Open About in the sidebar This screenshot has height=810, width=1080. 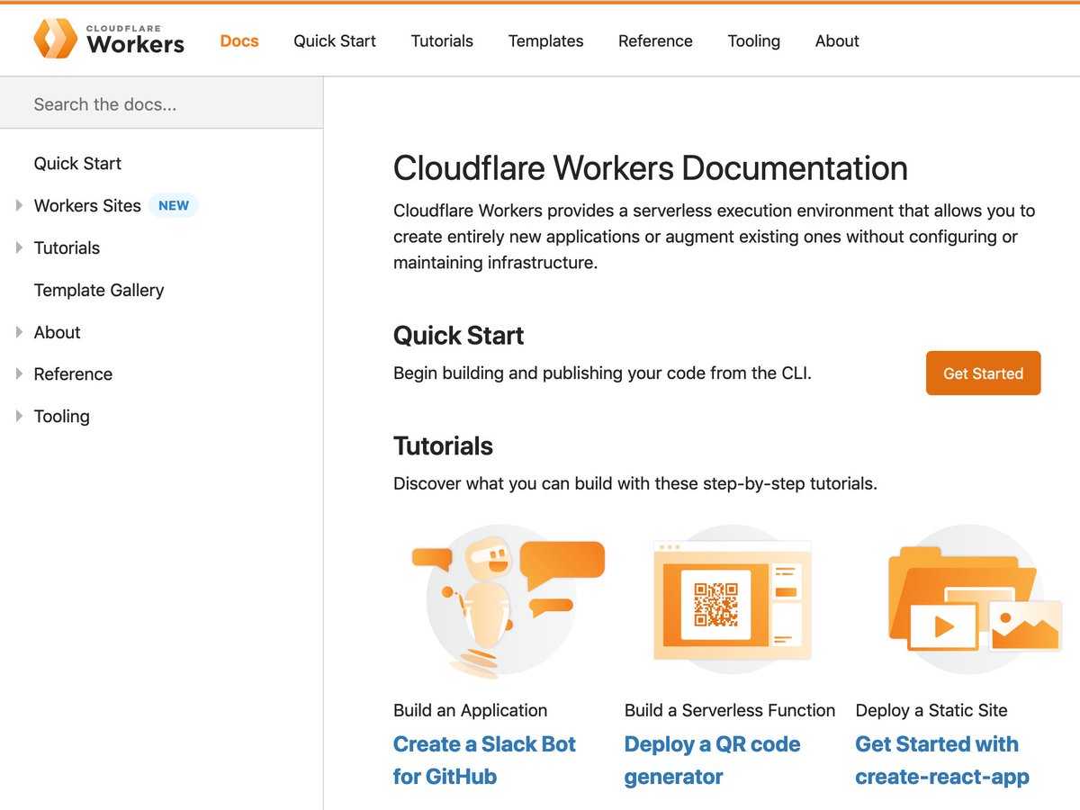[x=58, y=332]
